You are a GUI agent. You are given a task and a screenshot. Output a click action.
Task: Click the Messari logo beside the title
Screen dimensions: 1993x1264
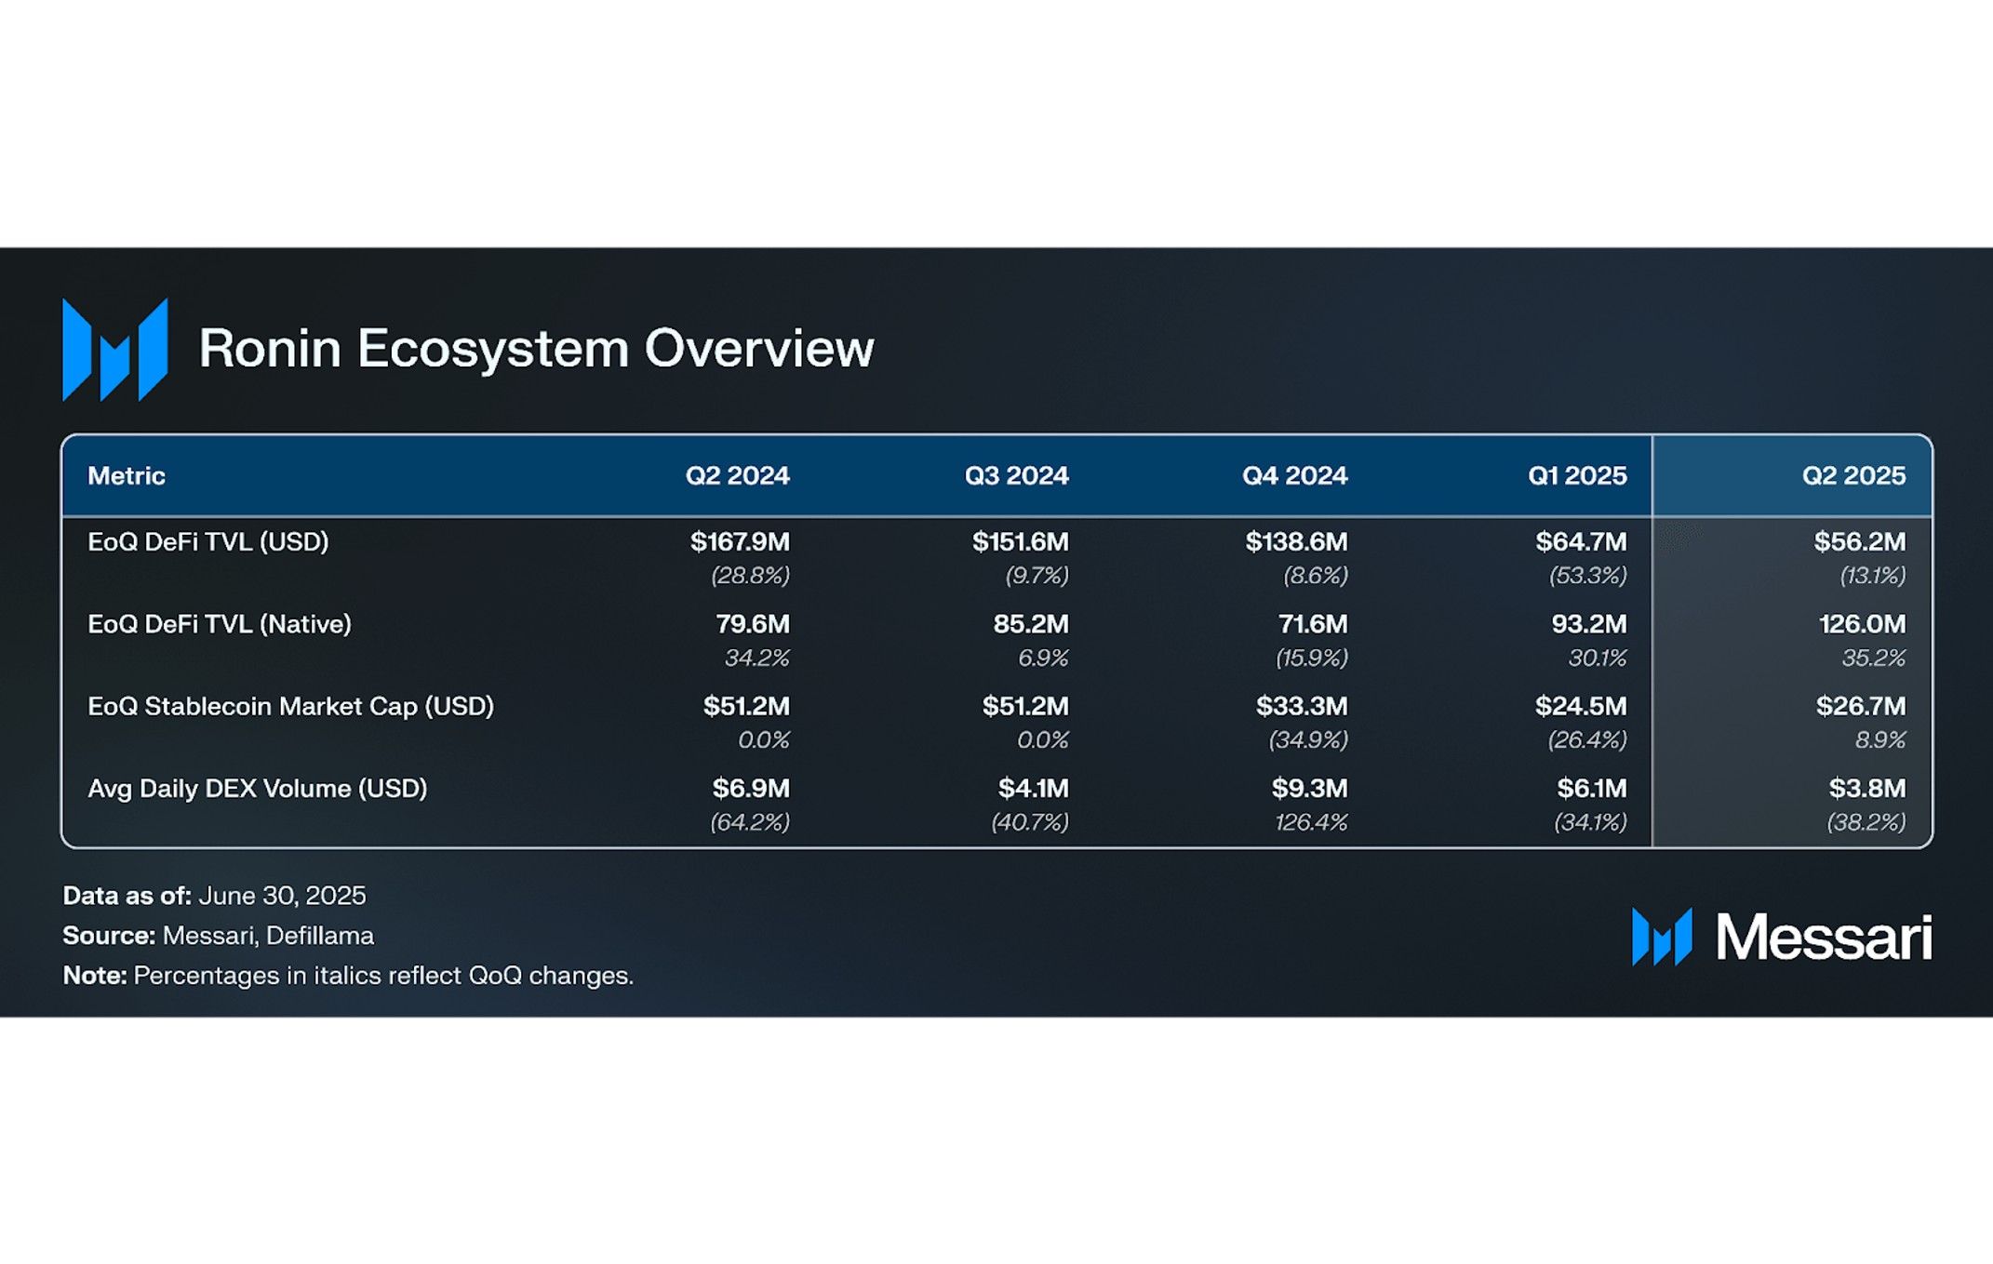pos(114,350)
